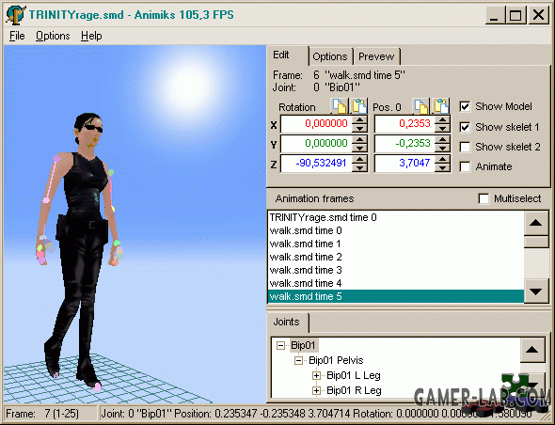Maximize the Animiks window
The height and width of the screenshot is (425, 555).
[515, 15]
